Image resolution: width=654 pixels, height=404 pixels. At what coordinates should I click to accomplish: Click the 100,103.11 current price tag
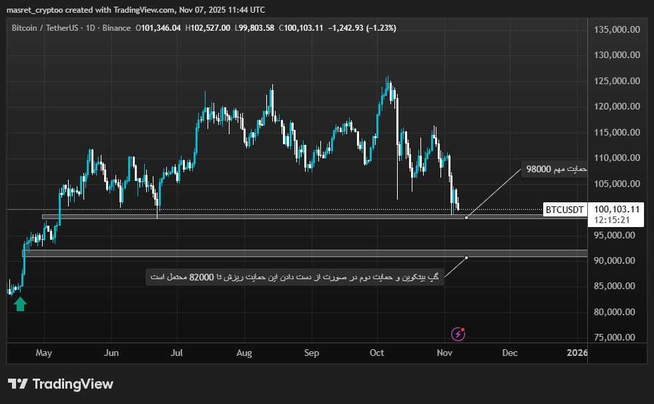[617, 209]
